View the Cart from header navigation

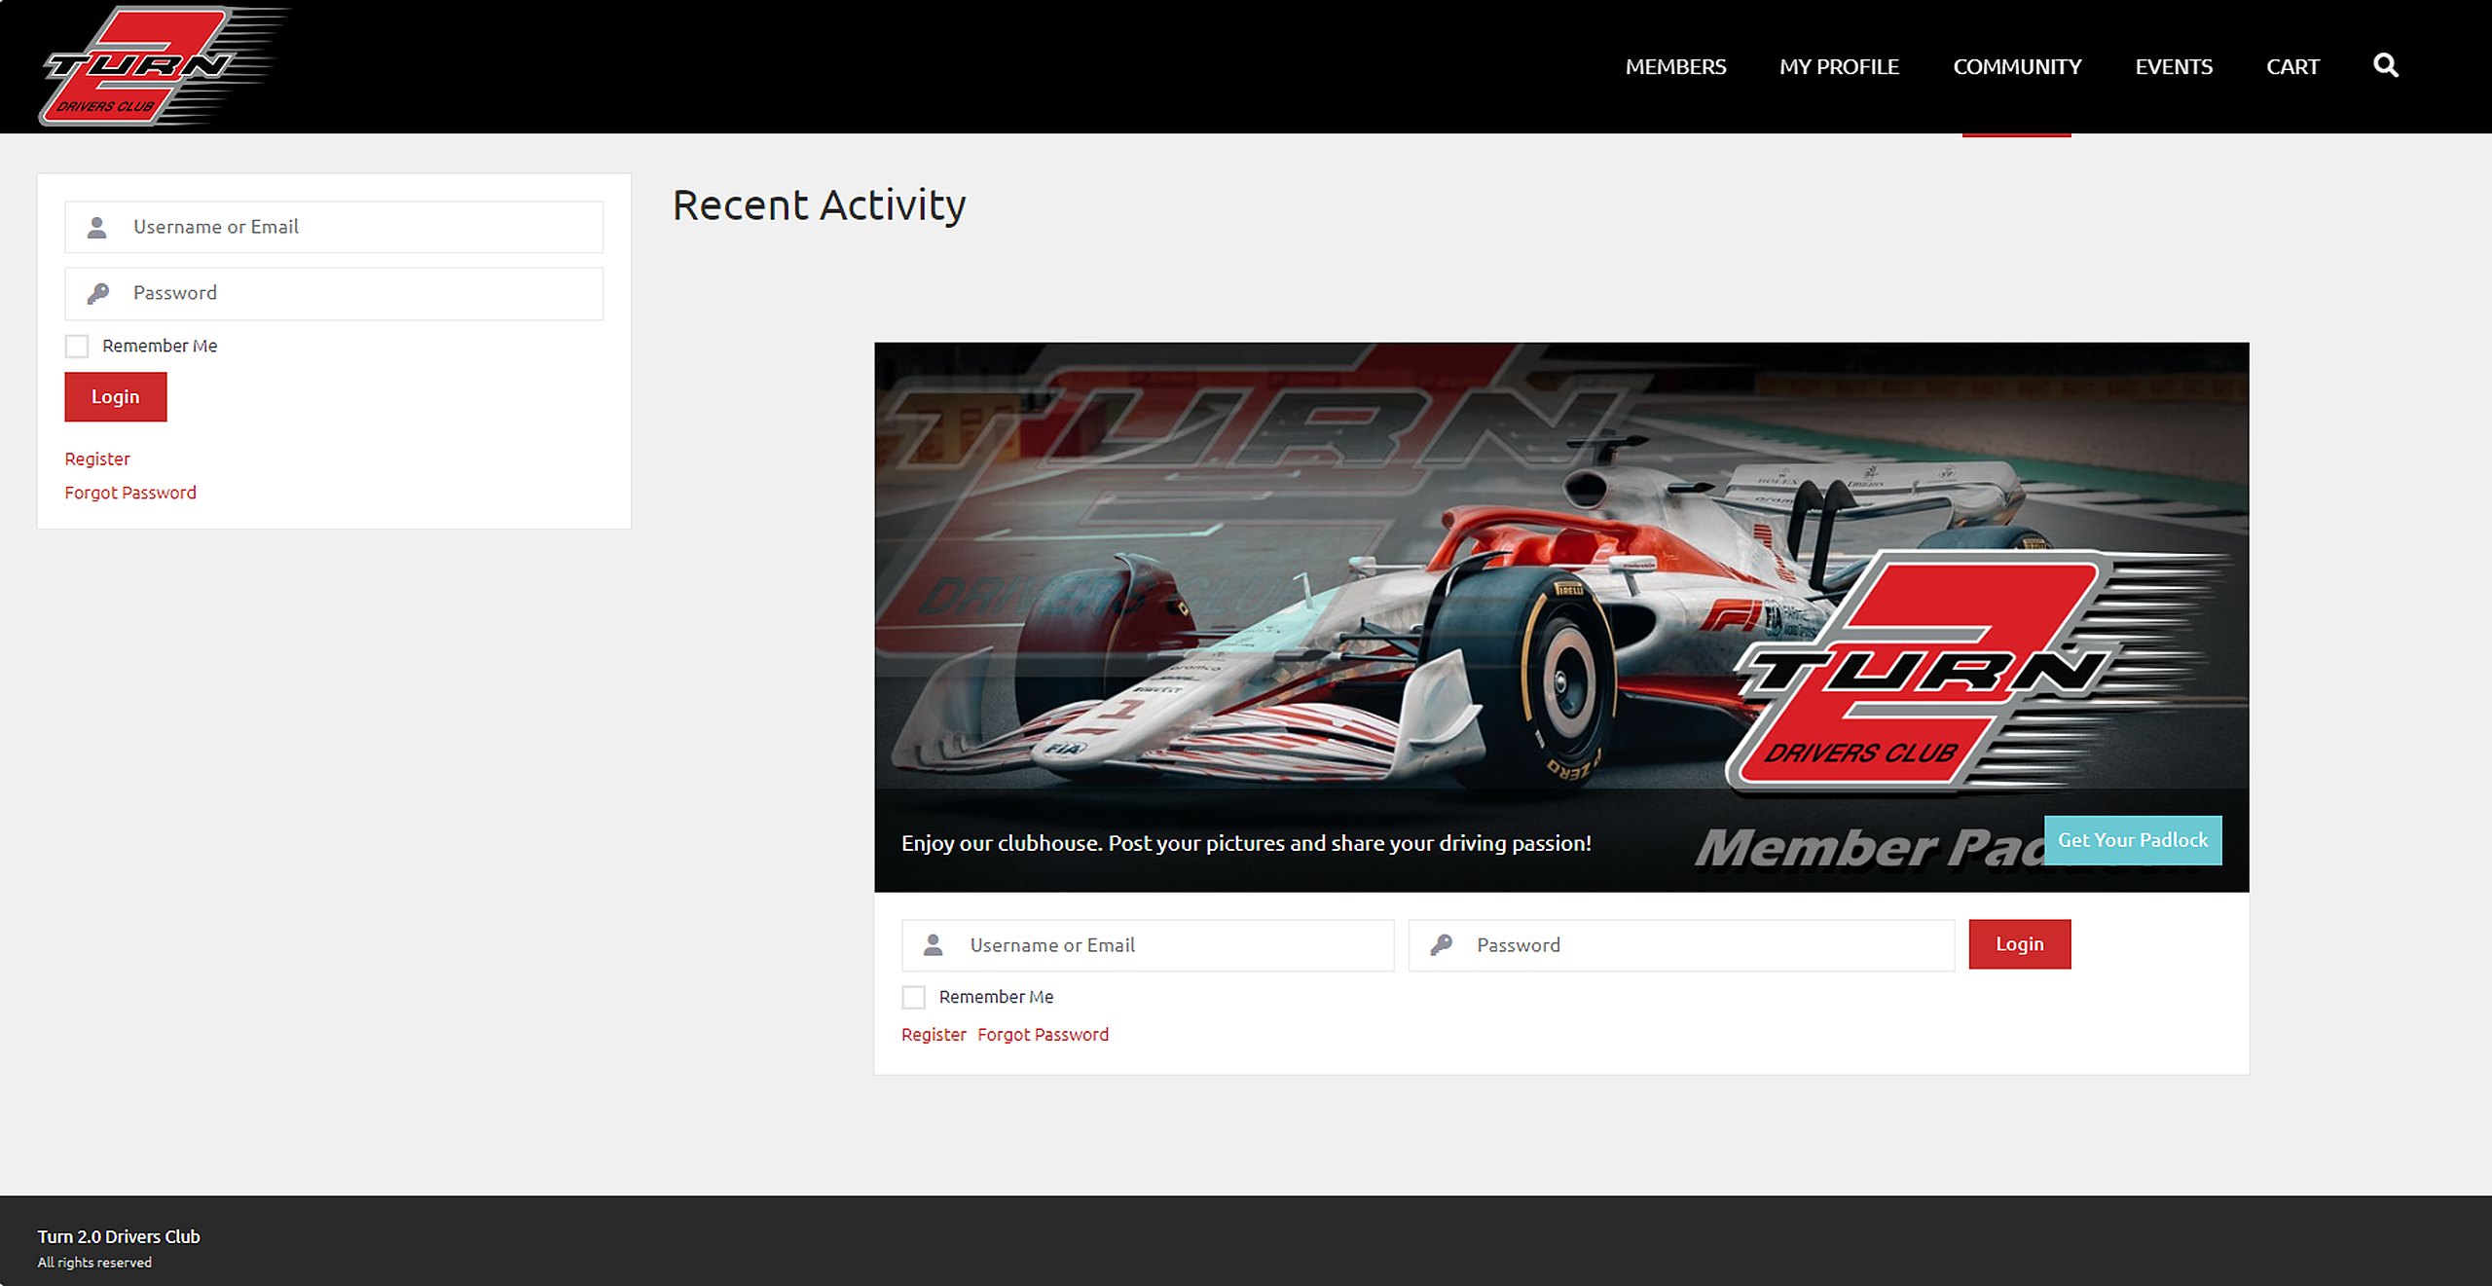(x=2292, y=66)
